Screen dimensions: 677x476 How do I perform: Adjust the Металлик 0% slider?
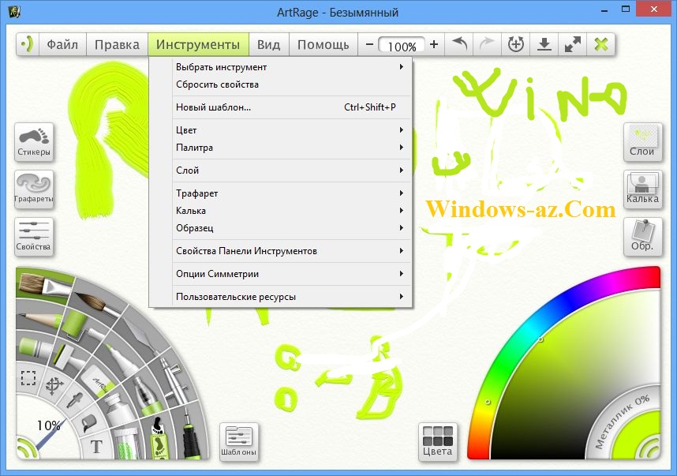coord(622,422)
